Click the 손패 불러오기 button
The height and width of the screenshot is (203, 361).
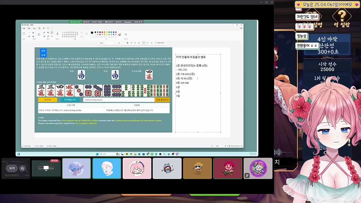pos(162,100)
